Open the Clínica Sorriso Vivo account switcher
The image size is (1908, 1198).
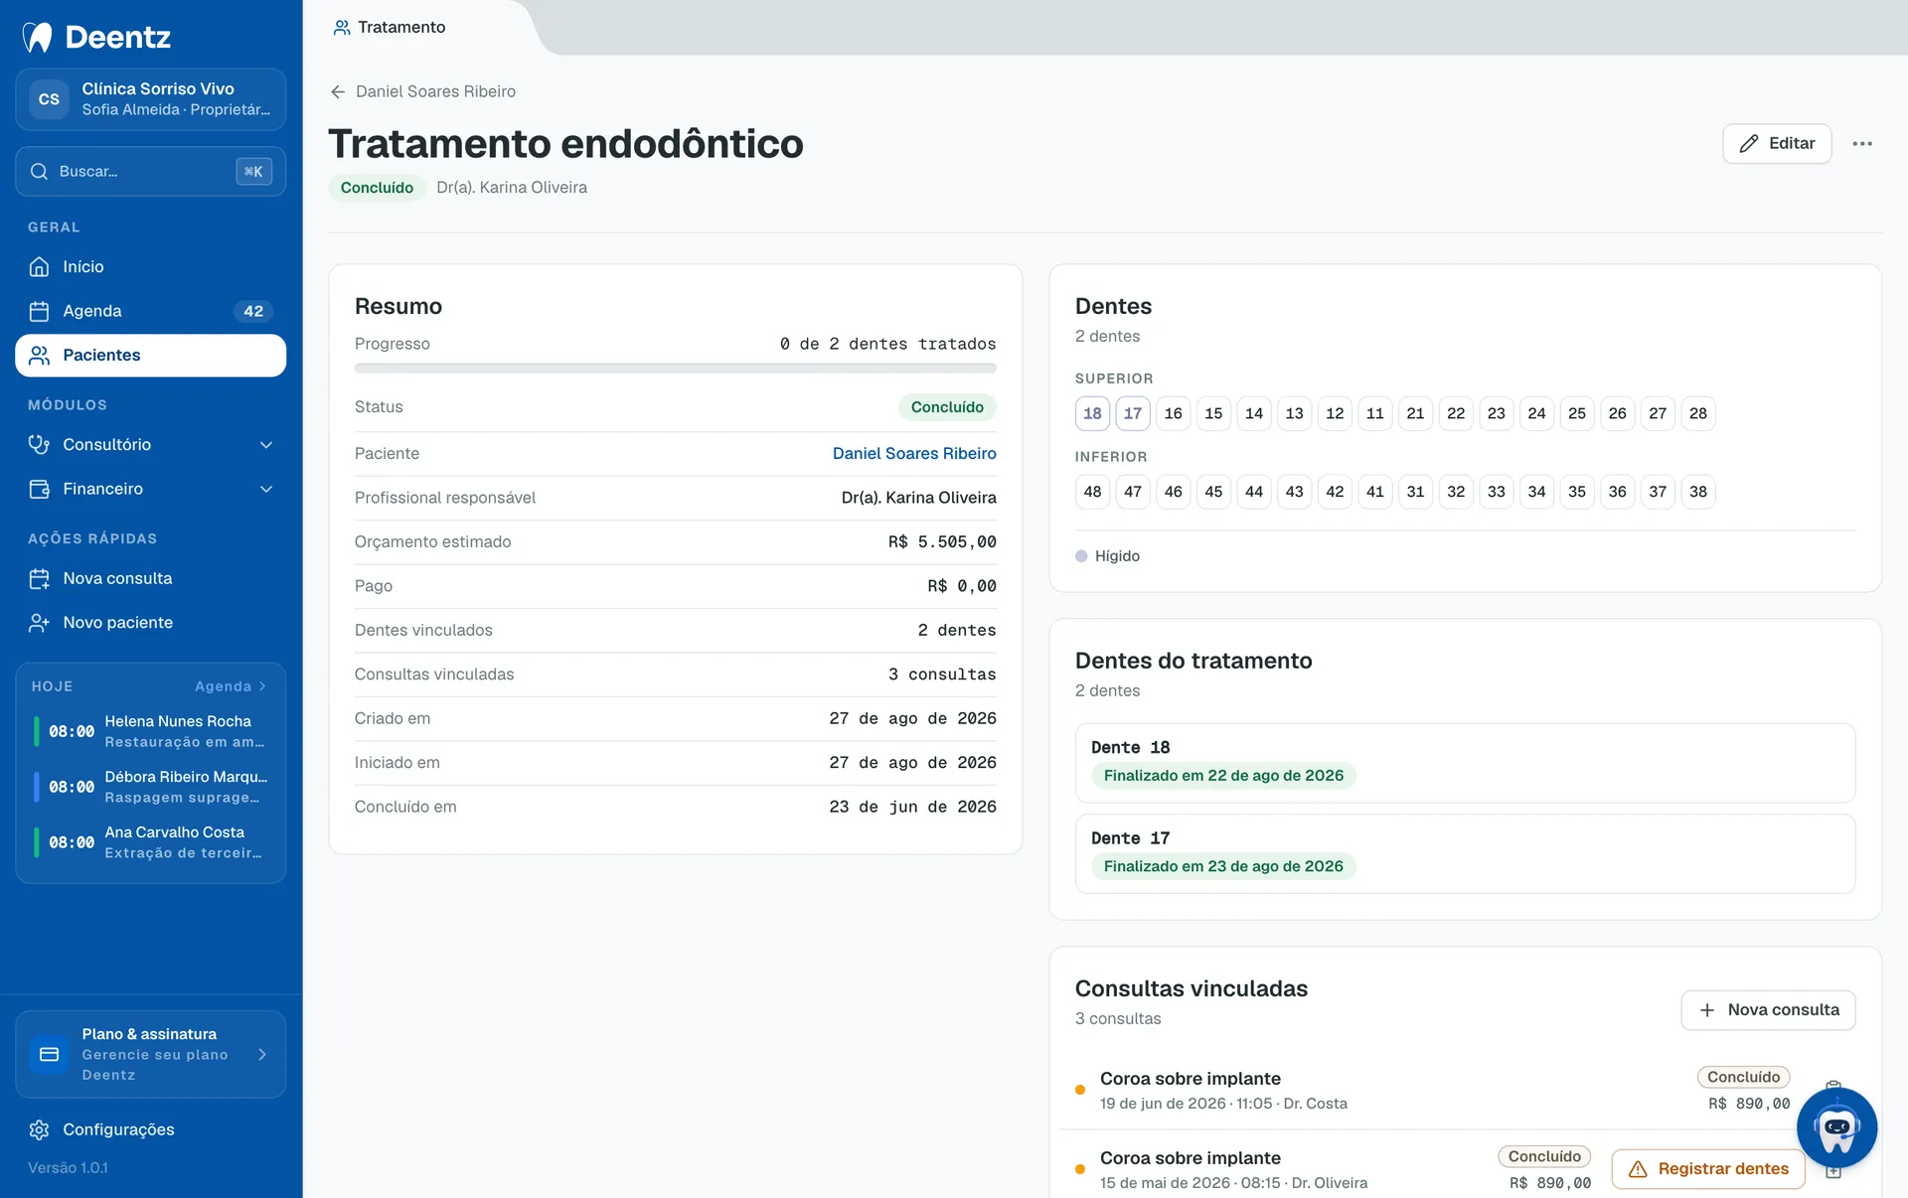pos(150,99)
